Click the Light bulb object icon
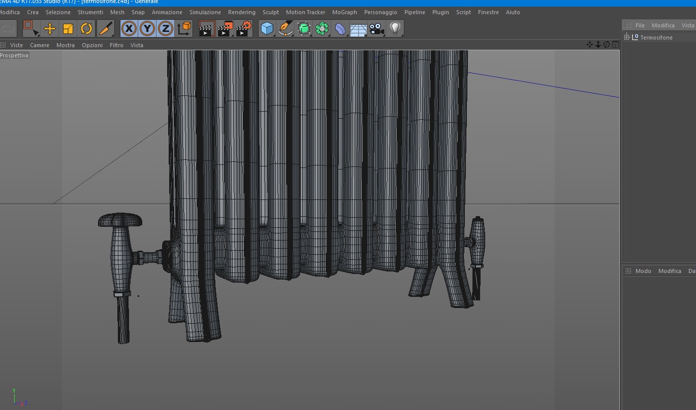 pos(395,28)
